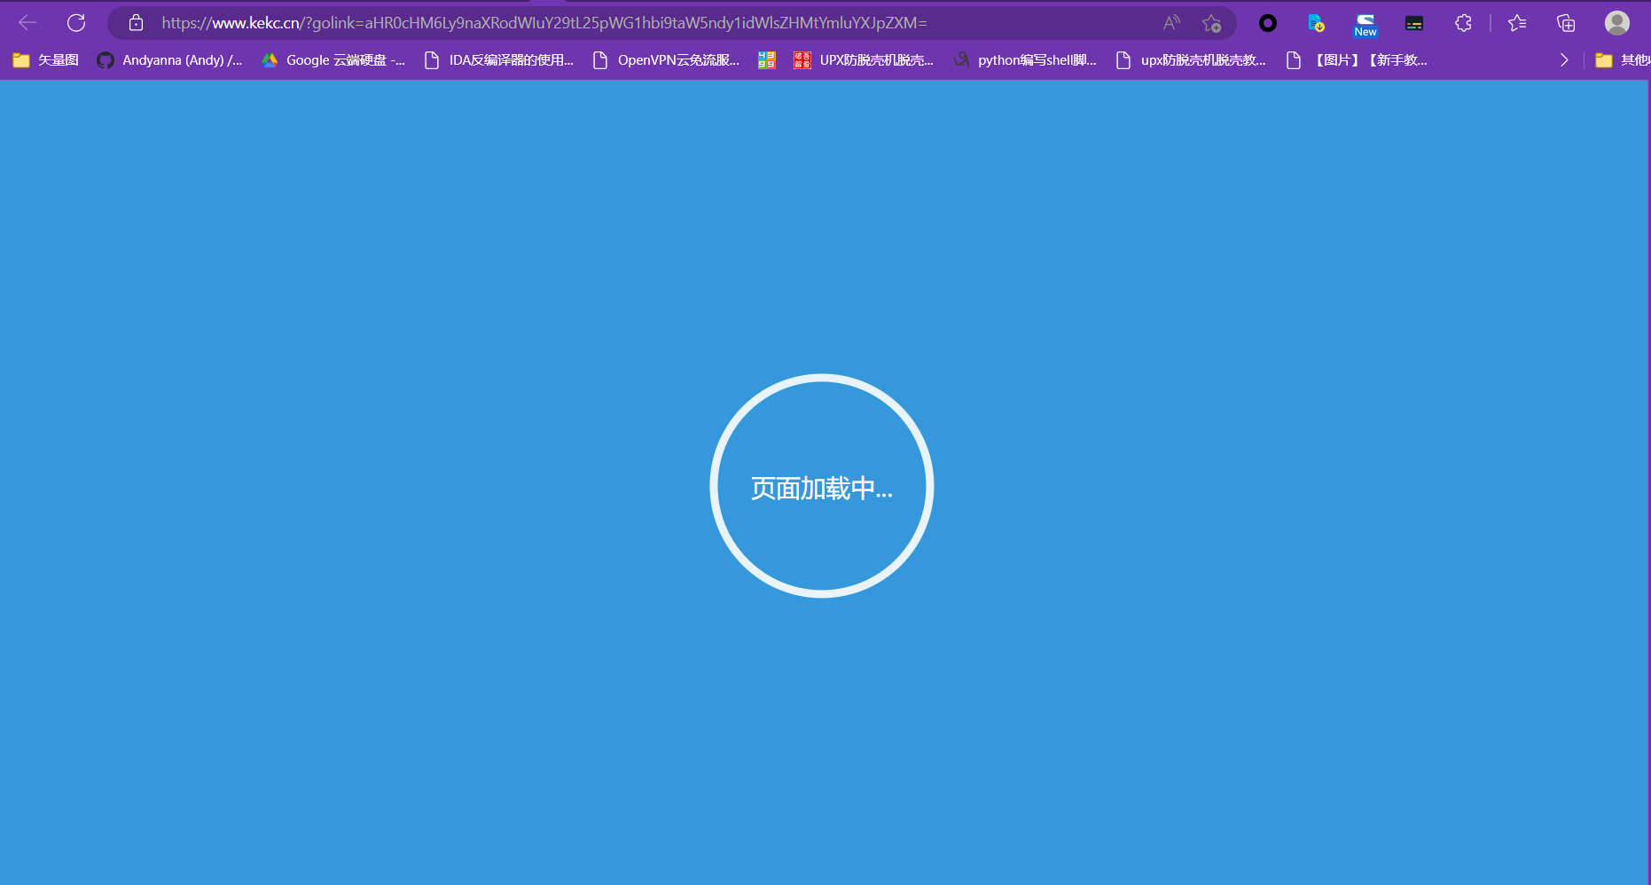Image resolution: width=1651 pixels, height=885 pixels.
Task: Open the 其他 favorites folder
Action: pyautogui.click(x=1622, y=60)
